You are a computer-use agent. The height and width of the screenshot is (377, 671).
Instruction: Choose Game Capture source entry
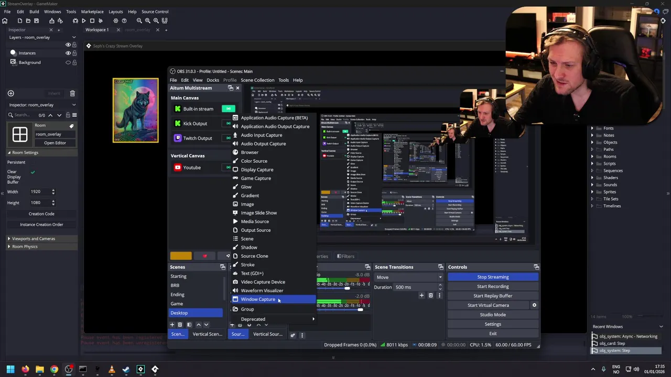[274, 178]
